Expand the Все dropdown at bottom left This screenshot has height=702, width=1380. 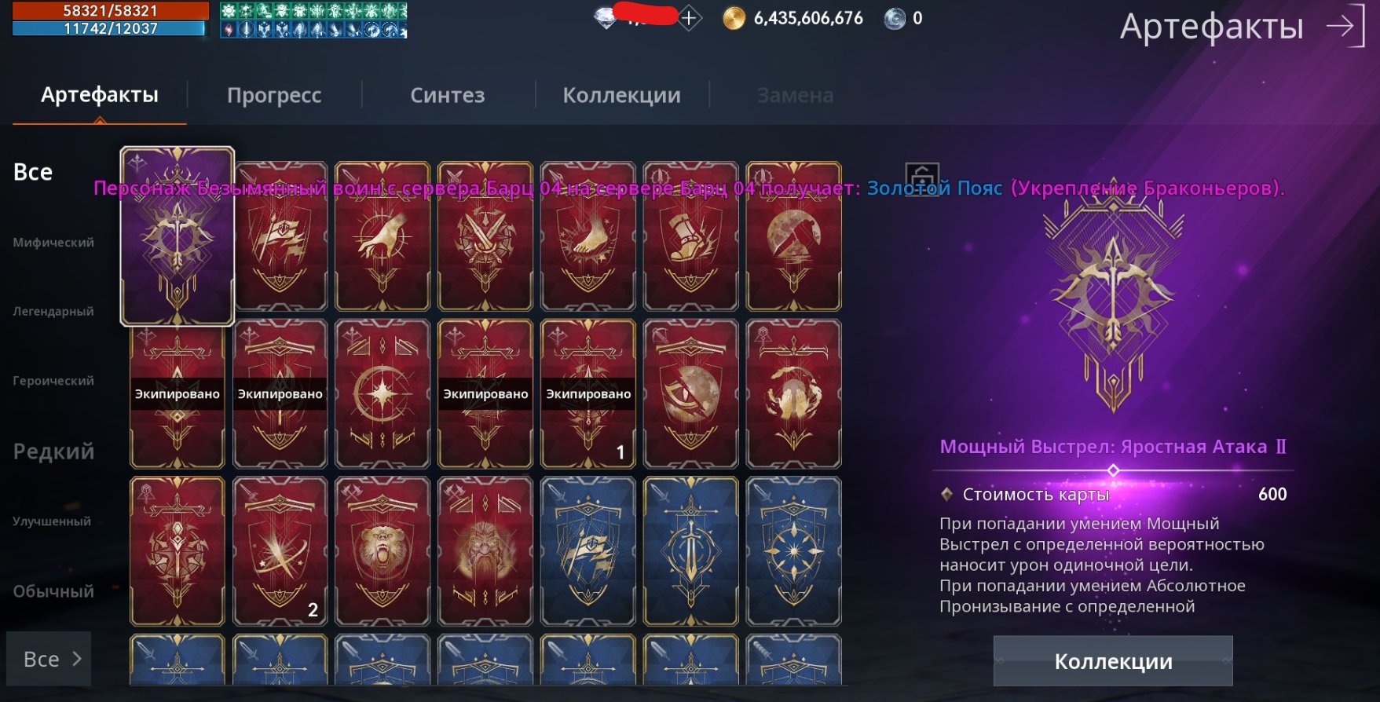click(49, 659)
